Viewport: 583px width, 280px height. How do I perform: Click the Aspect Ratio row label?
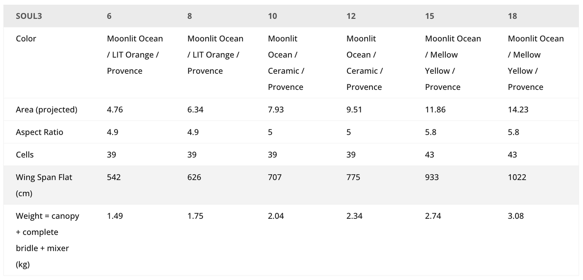tap(40, 132)
